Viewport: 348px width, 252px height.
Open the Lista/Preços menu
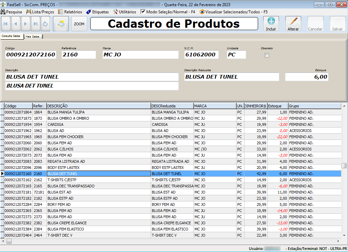41,11
